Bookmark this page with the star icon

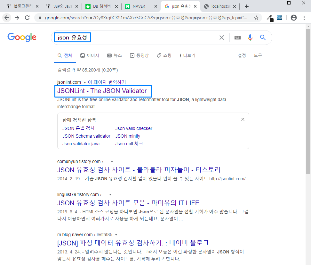click(x=256, y=18)
